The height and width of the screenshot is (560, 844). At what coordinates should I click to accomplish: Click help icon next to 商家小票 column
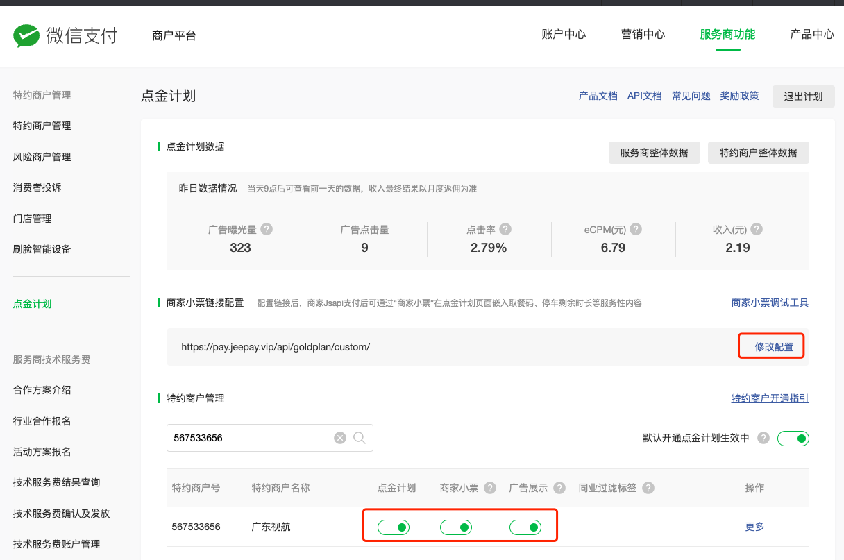point(490,488)
